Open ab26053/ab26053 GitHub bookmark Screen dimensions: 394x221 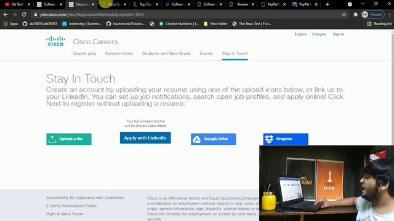(40, 24)
